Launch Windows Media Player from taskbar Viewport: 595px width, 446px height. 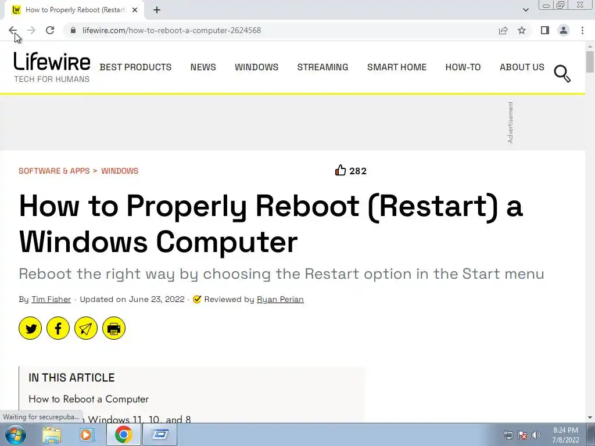(87, 435)
